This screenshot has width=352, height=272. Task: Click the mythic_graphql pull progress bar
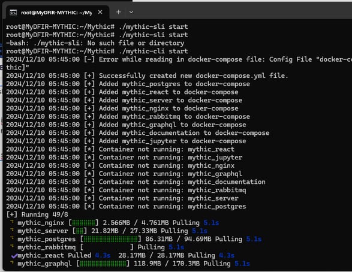pos(103,264)
